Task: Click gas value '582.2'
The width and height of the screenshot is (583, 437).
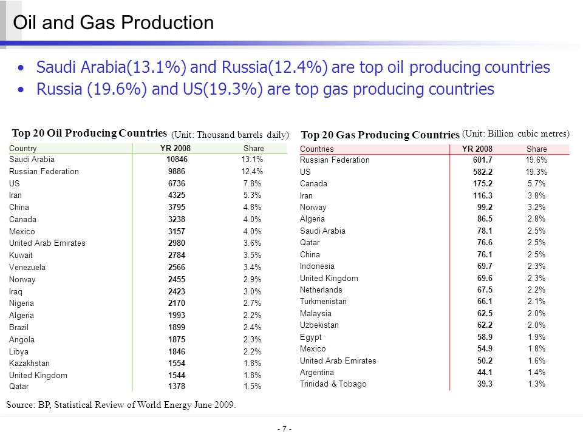Action: 483,172
